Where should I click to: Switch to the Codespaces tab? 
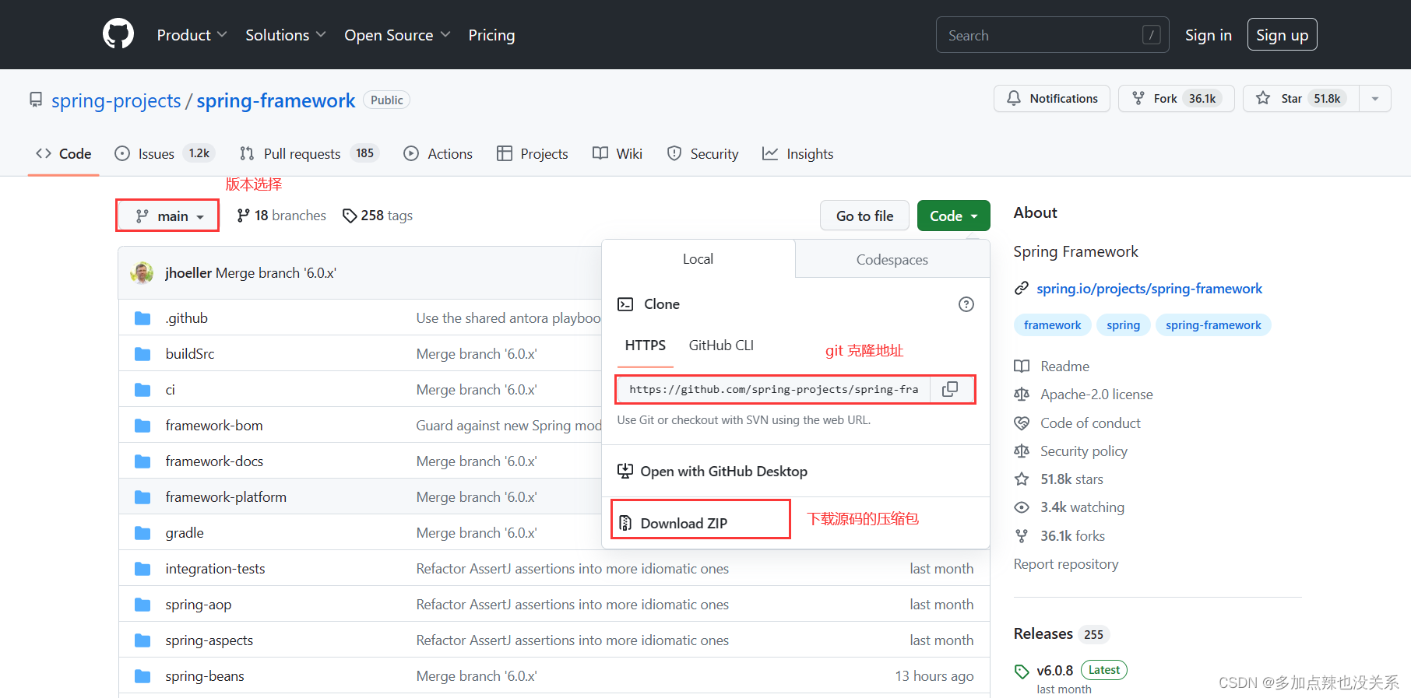(892, 260)
